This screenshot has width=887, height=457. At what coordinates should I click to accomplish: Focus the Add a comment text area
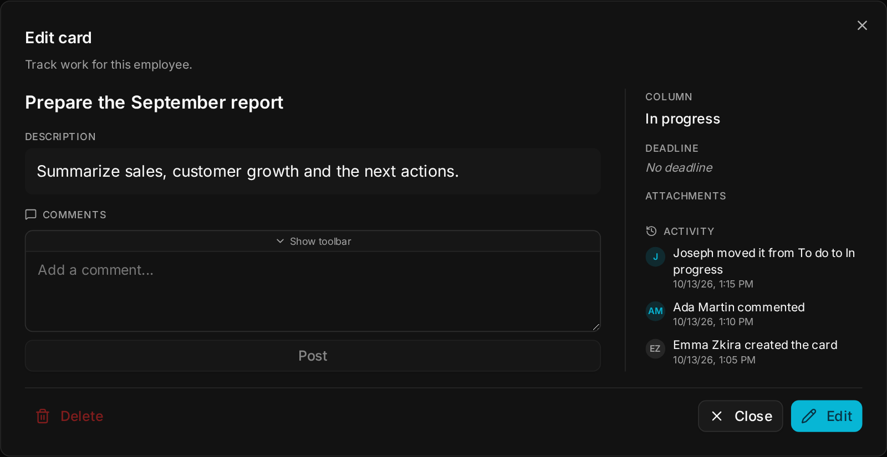click(313, 291)
